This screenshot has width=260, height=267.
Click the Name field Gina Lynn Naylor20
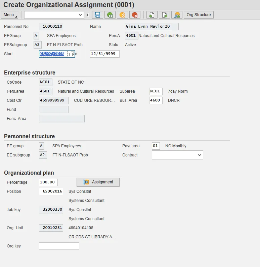[152, 27]
